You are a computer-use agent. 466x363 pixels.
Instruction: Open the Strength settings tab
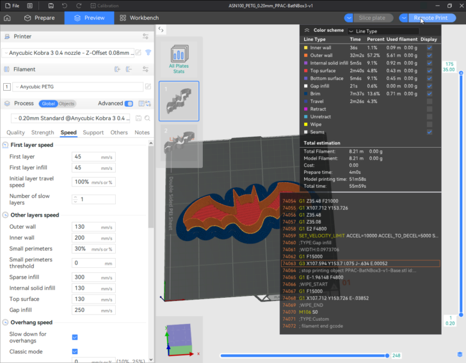[43, 132]
